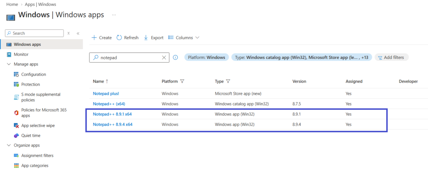This screenshot has height=177, width=428.
Task: Click the Name column sort arrow
Action: coord(107,81)
